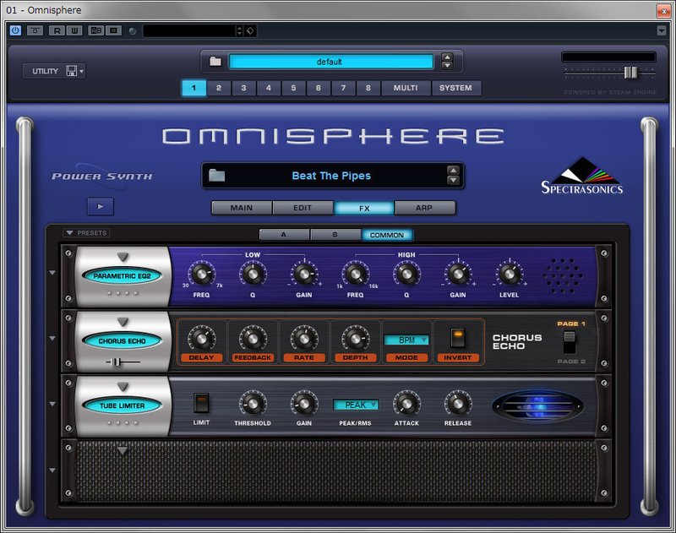Select part 1 tab
This screenshot has height=533, width=676.
coord(194,88)
